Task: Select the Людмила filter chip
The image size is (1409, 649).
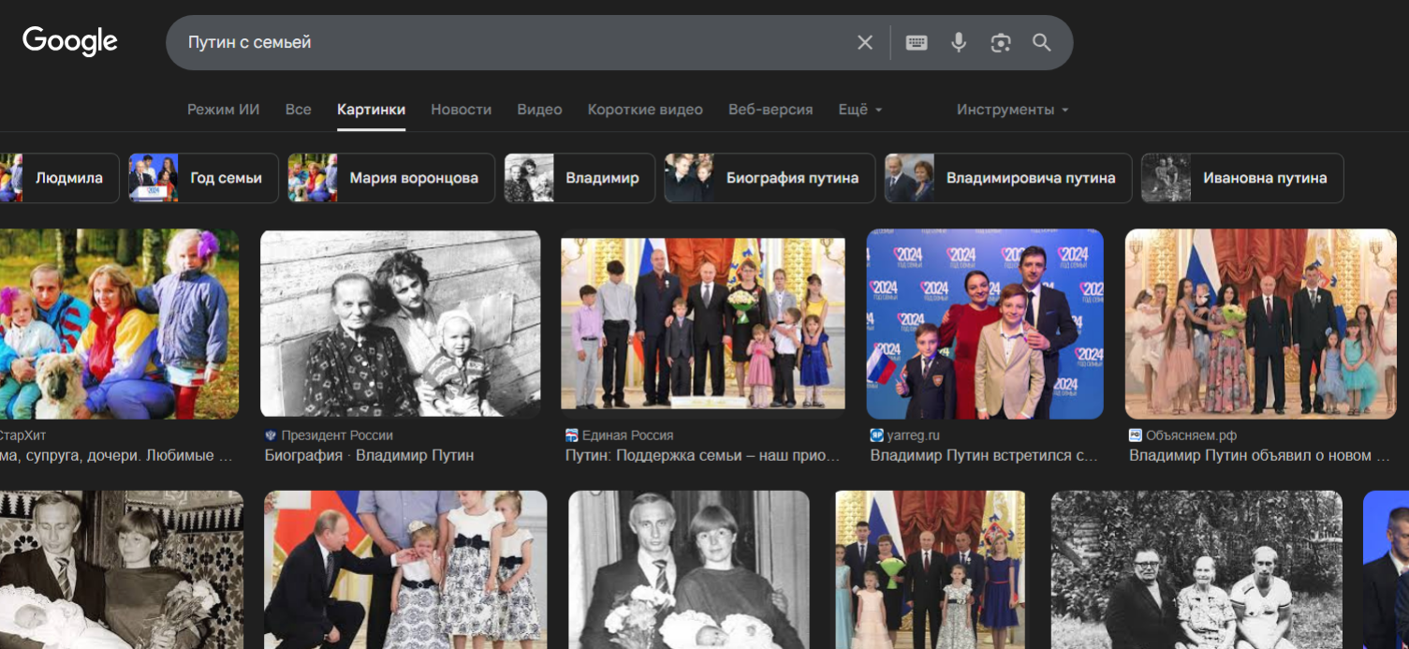Action: click(x=60, y=178)
